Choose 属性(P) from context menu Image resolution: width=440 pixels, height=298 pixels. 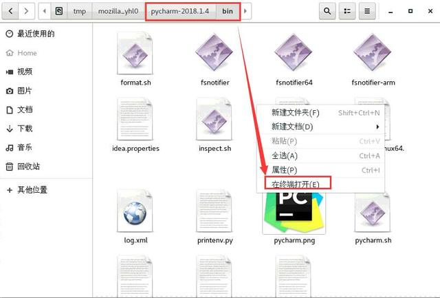tap(320, 170)
